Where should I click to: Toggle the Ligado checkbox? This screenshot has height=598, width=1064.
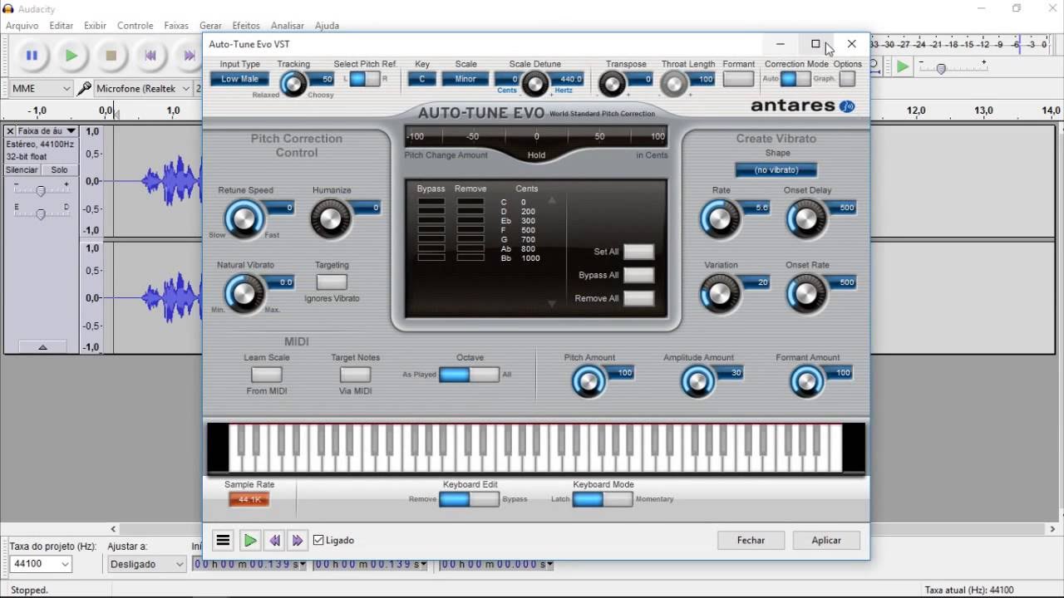click(x=318, y=540)
